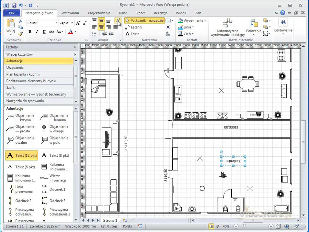Image resolution: width=309 pixels, height=232 pixels.
Task: Click Automatyczne wyrównanie i odstępy icon
Action: (228, 23)
